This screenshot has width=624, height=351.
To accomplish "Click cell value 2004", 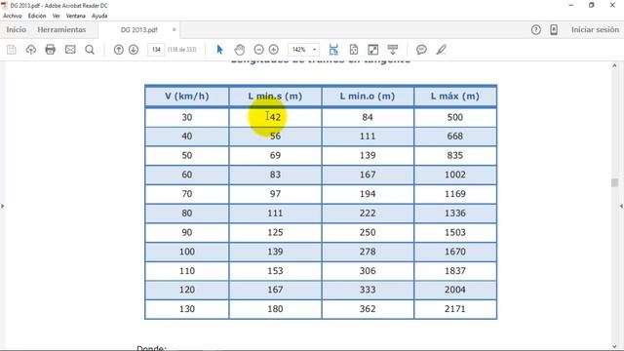I will pyautogui.click(x=455, y=290).
